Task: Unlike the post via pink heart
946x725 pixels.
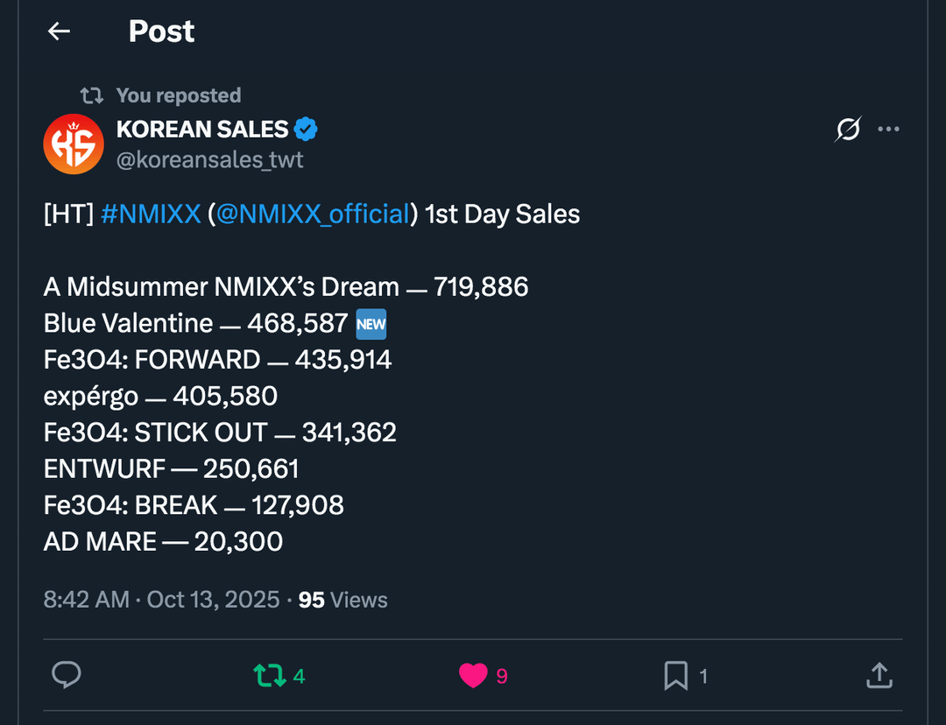Action: coord(473,675)
